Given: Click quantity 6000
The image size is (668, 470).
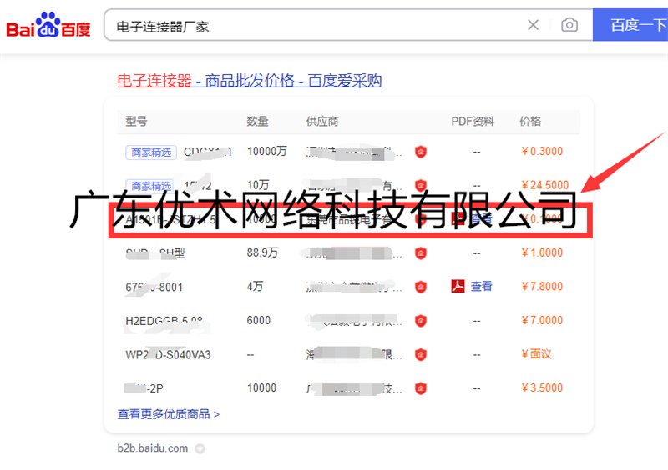Looking at the screenshot, I should [259, 320].
